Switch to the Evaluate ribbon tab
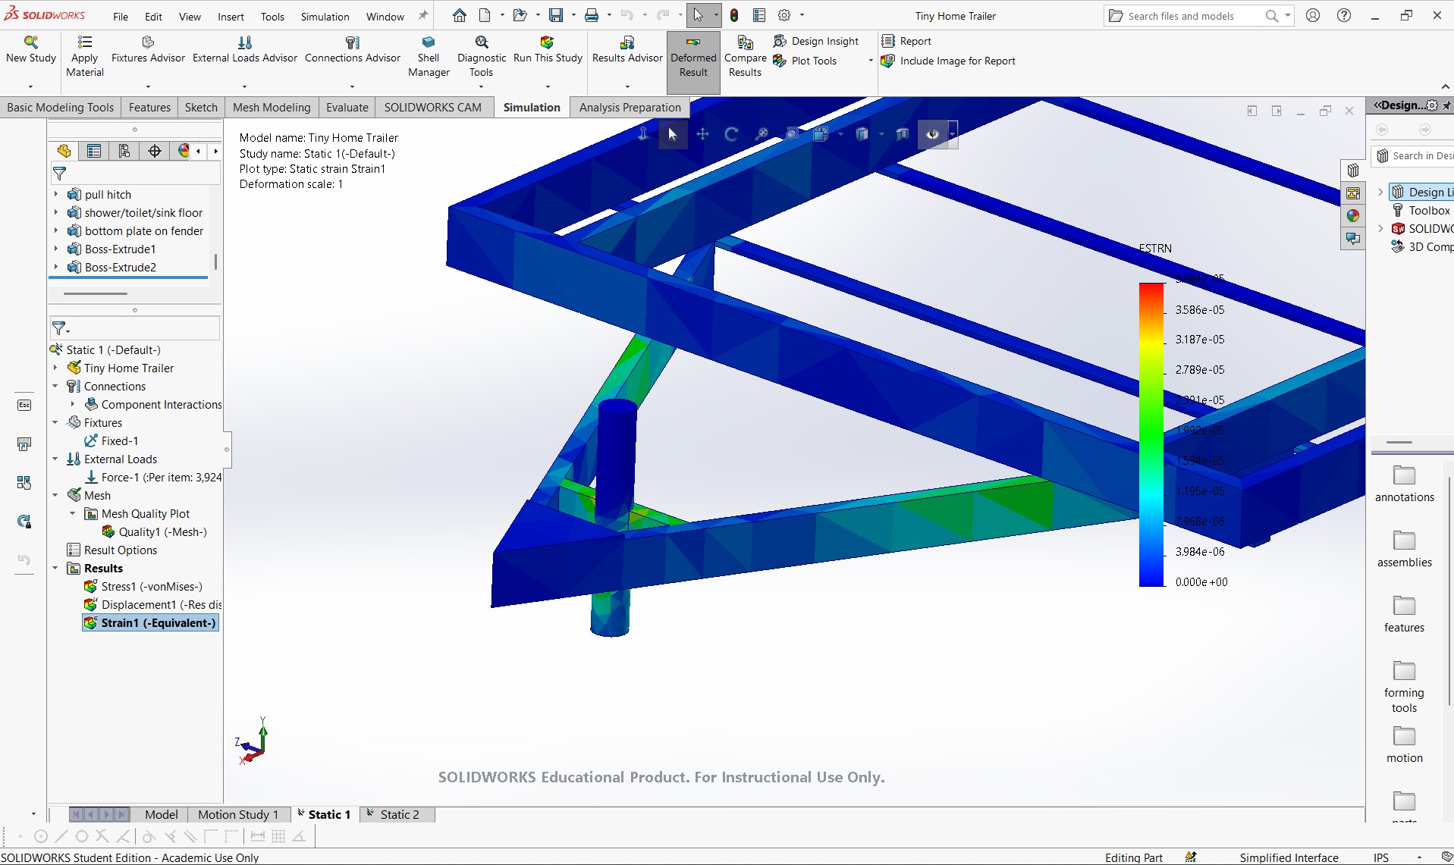The width and height of the screenshot is (1454, 865). coord(347,107)
